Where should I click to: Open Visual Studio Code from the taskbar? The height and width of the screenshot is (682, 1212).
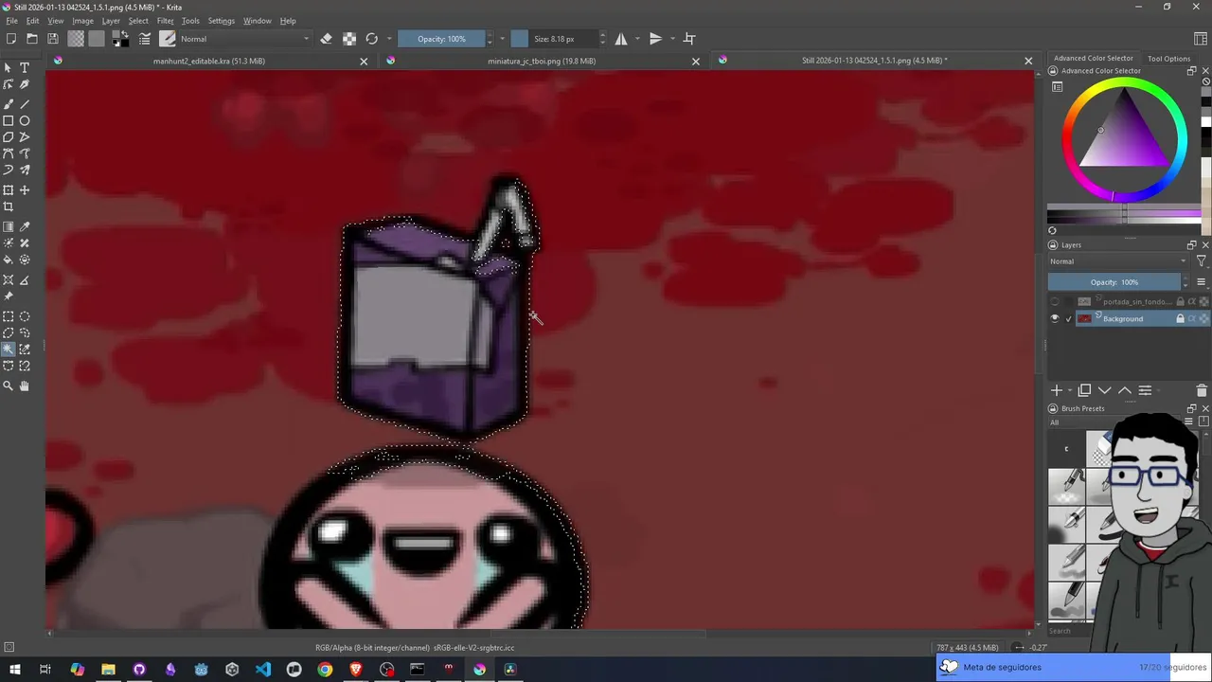point(263,670)
